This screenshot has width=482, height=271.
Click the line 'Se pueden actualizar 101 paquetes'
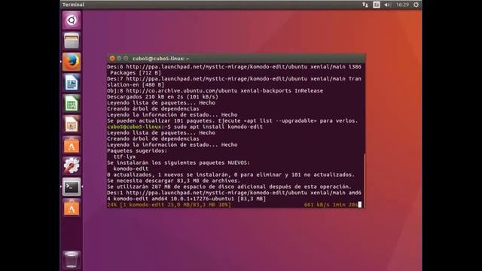[233, 120]
